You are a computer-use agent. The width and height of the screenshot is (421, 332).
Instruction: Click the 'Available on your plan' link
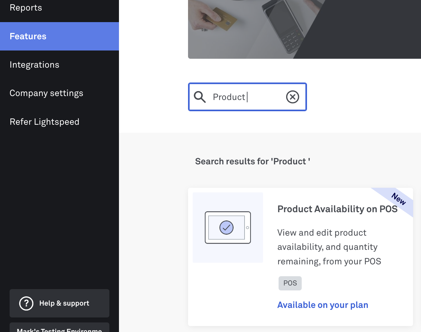coord(323,305)
